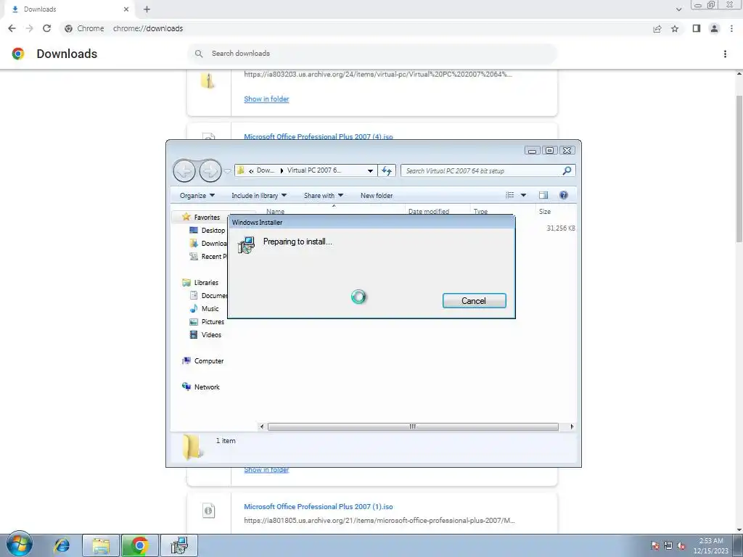Select Desktop under Favorites

point(208,230)
